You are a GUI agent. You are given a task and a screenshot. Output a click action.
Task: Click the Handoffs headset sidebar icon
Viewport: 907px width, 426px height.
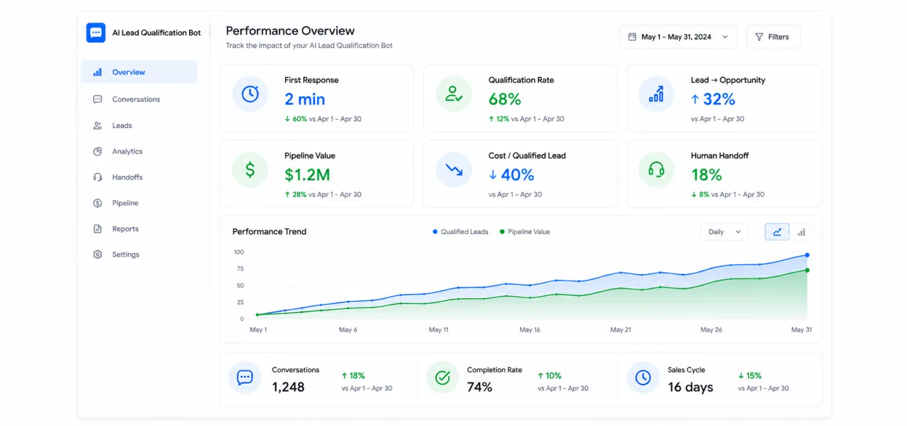pos(98,177)
